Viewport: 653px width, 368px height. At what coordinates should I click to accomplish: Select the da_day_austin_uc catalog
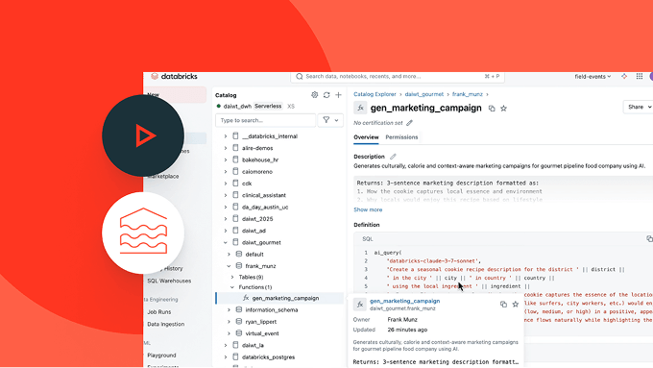(x=265, y=208)
